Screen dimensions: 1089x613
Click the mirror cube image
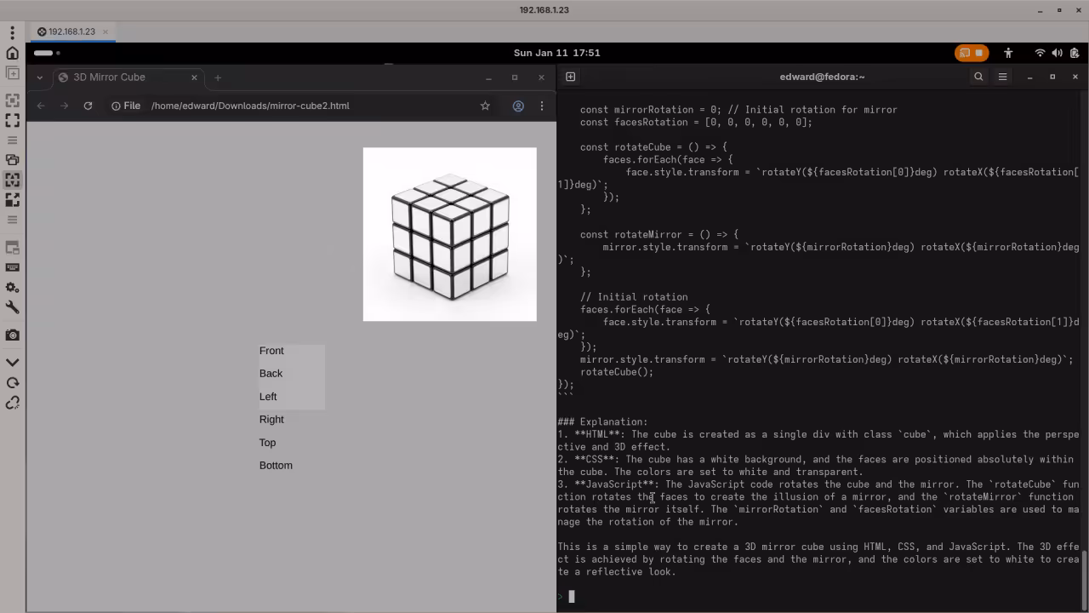[449, 234]
